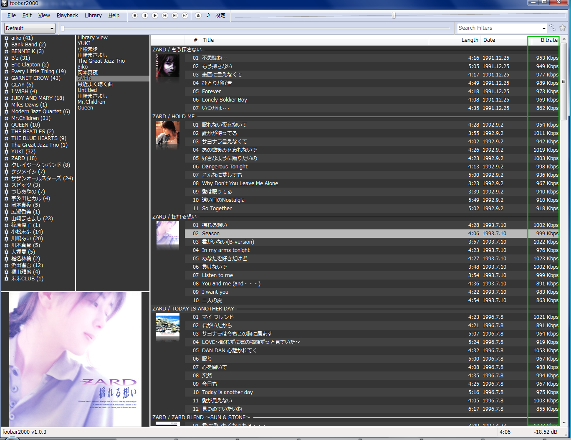Click the music note icon in the toolbar
Image resolution: width=571 pixels, height=440 pixels.
click(x=208, y=15)
